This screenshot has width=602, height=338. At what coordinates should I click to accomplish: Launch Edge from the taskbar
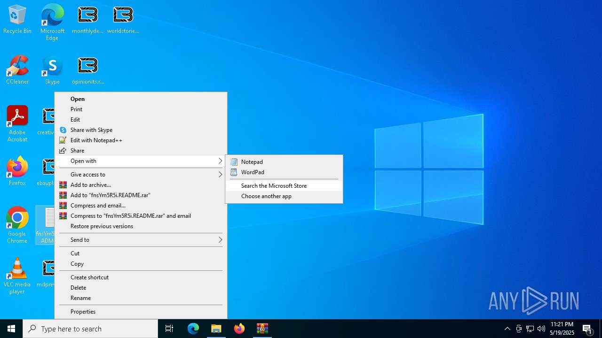(x=193, y=329)
